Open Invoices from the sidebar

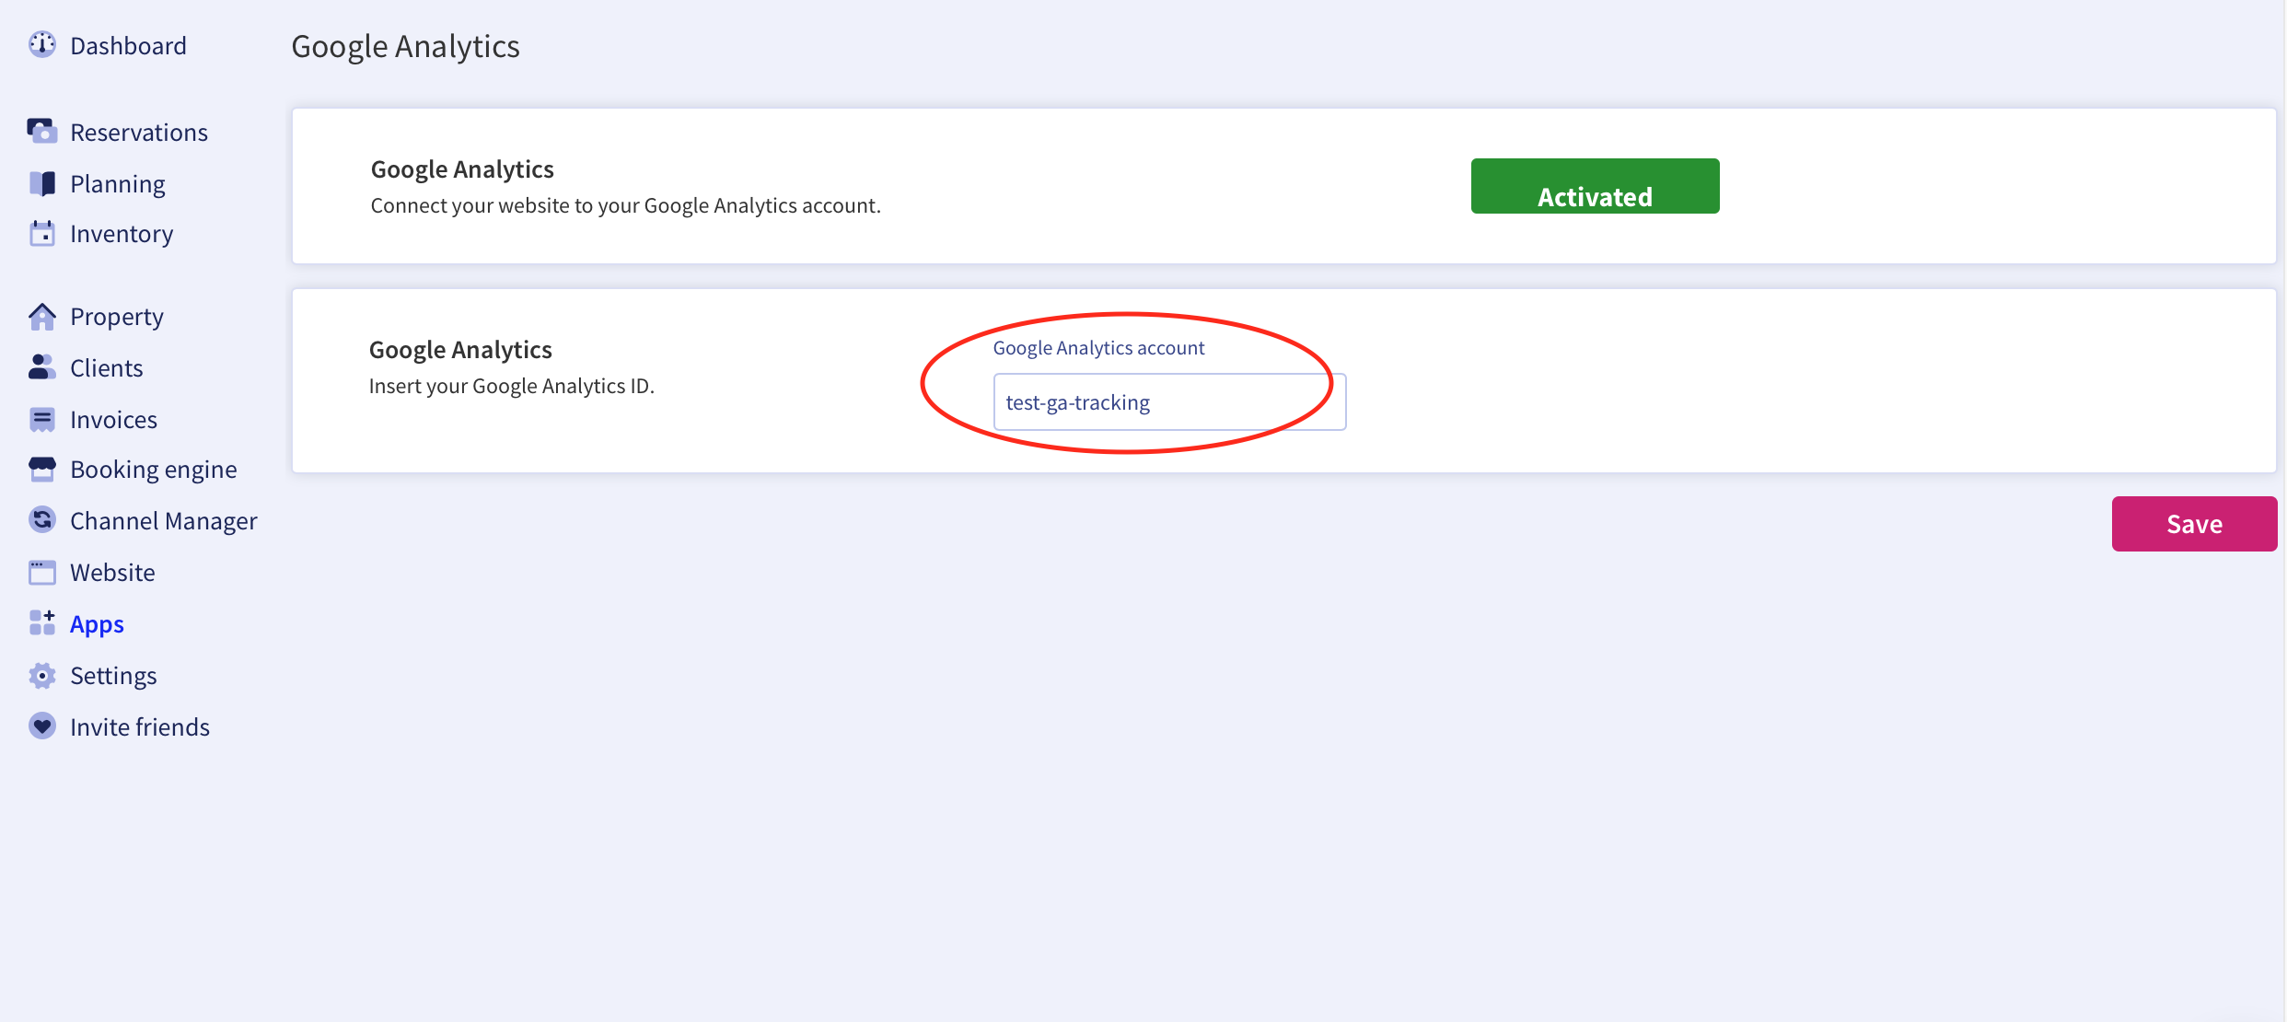(114, 419)
